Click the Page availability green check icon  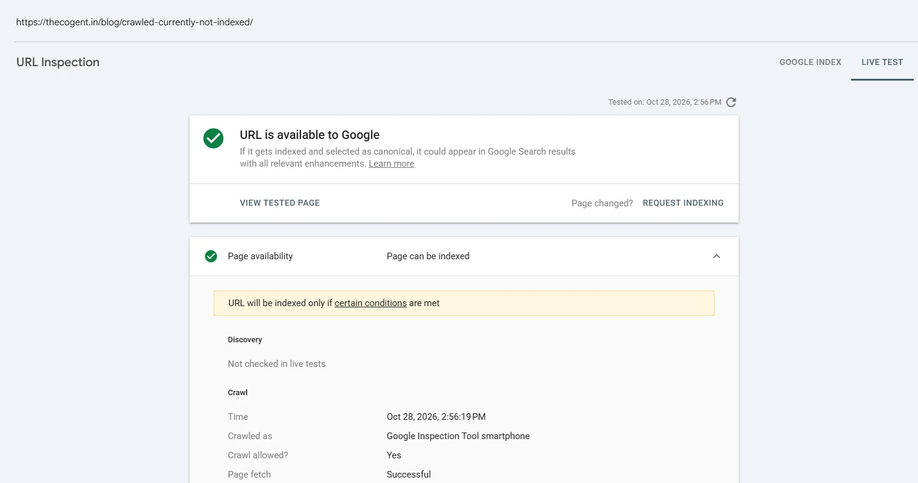[211, 256]
